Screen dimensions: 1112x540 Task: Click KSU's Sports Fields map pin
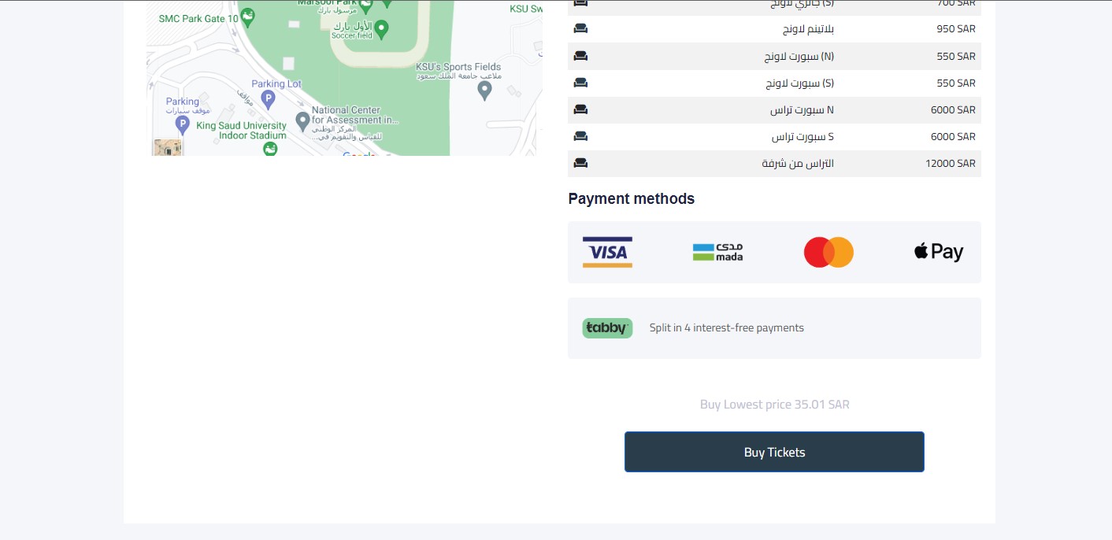[x=485, y=91]
